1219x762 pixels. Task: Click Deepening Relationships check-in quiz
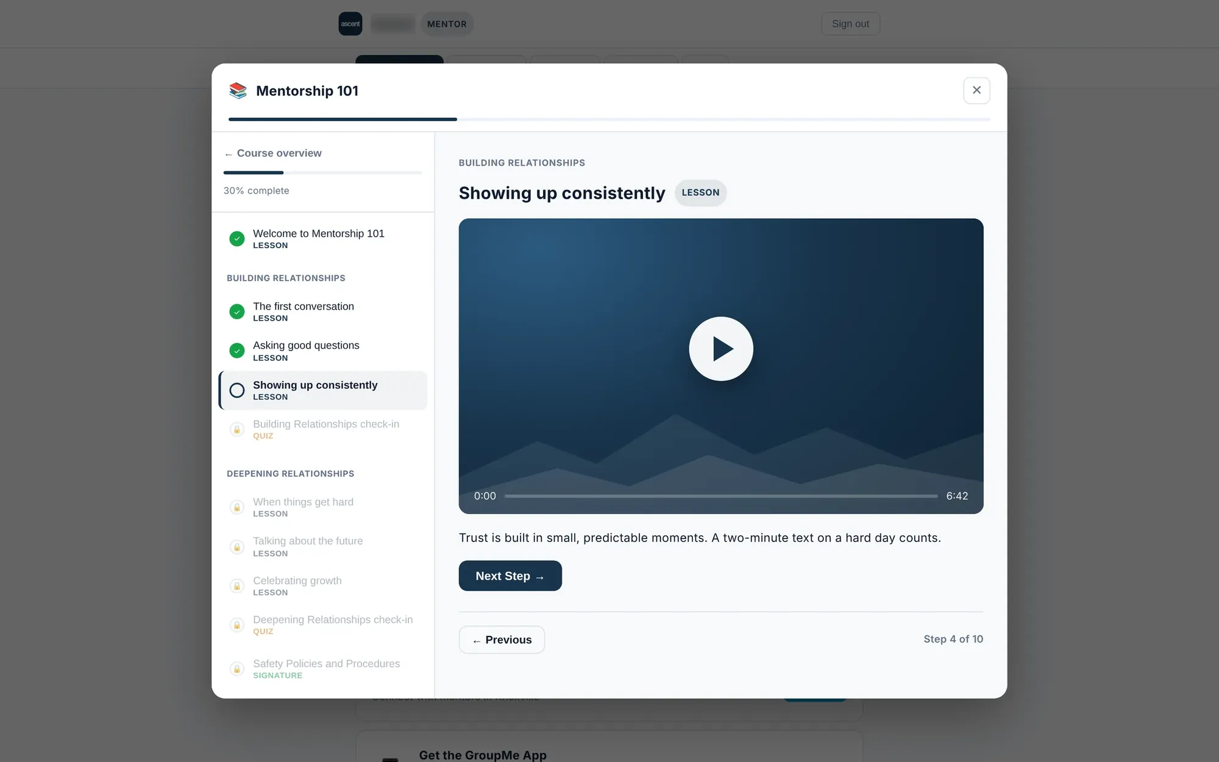(323, 625)
